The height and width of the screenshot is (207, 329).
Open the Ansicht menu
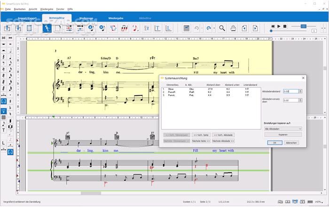tap(33, 9)
